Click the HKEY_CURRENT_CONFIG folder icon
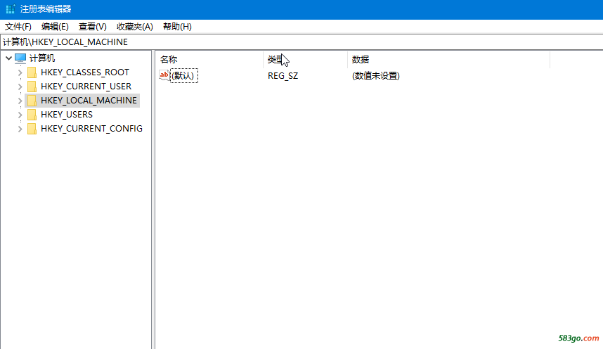 click(x=32, y=129)
